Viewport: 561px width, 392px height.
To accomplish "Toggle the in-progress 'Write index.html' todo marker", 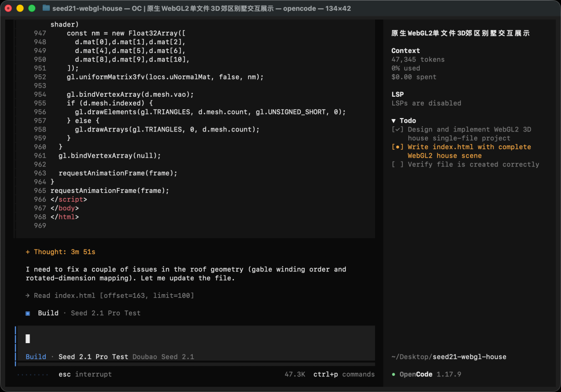I will coord(397,147).
